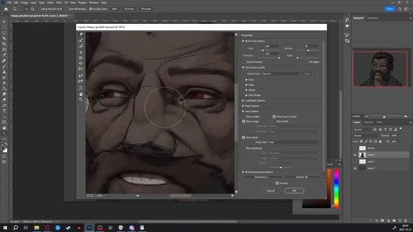Uncheck Show Face Overlay checkbox

[x=274, y=117]
